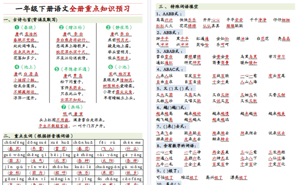Screen dimensions: 298x185
Task: Click the subheading 6、越()越()式：
Action: click(x=172, y=108)
